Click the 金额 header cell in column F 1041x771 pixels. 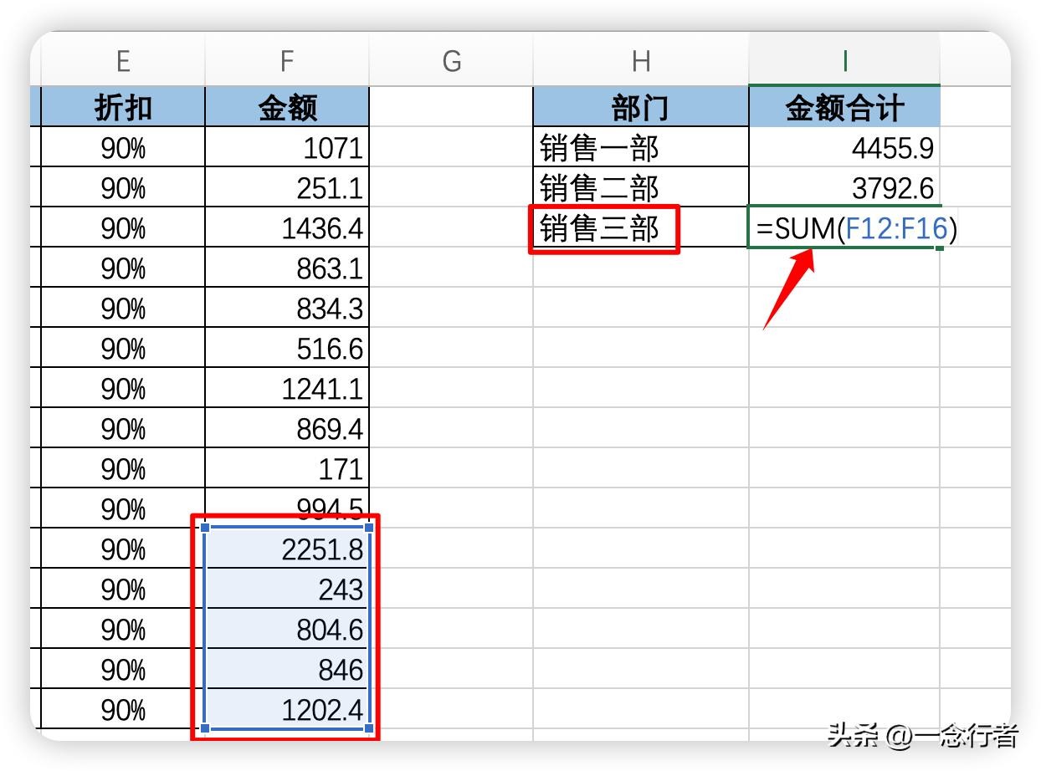pos(287,108)
